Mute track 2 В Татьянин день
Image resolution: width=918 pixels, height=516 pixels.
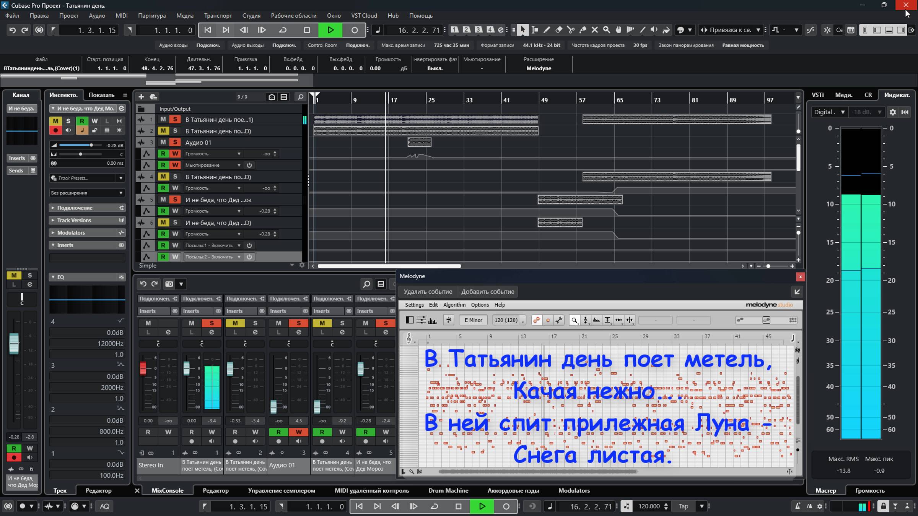coord(163,131)
